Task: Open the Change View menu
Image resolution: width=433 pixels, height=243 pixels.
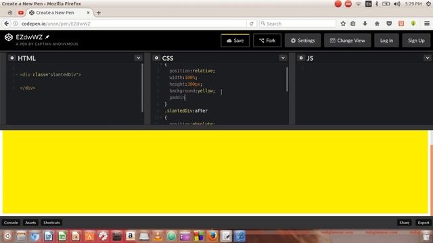Action: click(x=347, y=40)
